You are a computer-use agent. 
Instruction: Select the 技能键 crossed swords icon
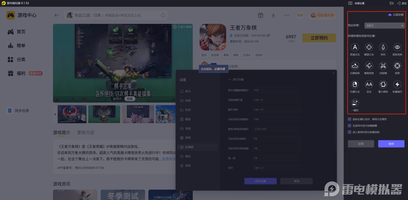383,66
